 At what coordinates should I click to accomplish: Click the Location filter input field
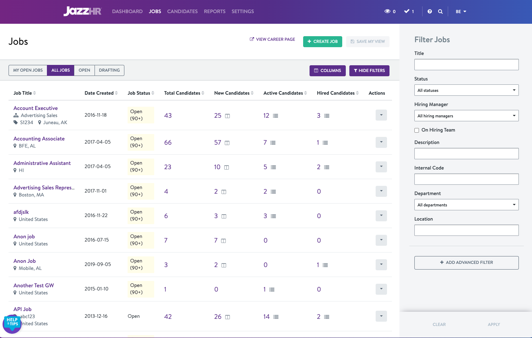coord(466,230)
